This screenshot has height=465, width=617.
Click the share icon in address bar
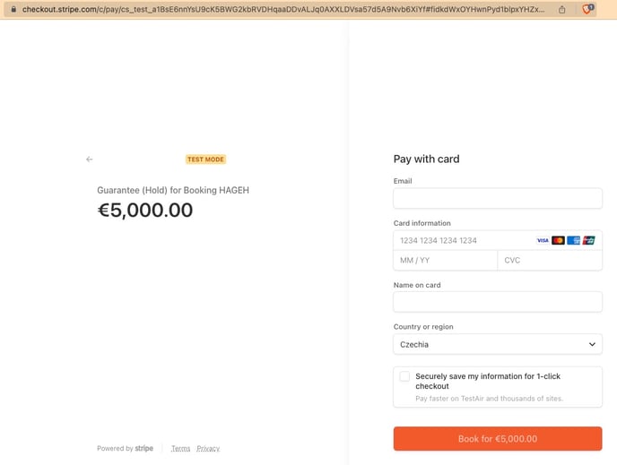click(x=562, y=10)
